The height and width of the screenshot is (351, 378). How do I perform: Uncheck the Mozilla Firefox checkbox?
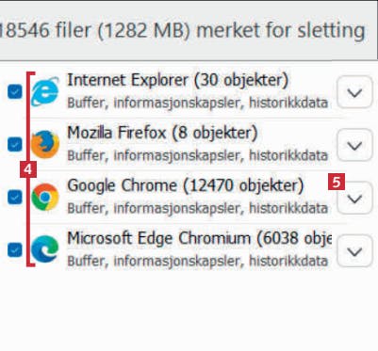pyautogui.click(x=15, y=144)
